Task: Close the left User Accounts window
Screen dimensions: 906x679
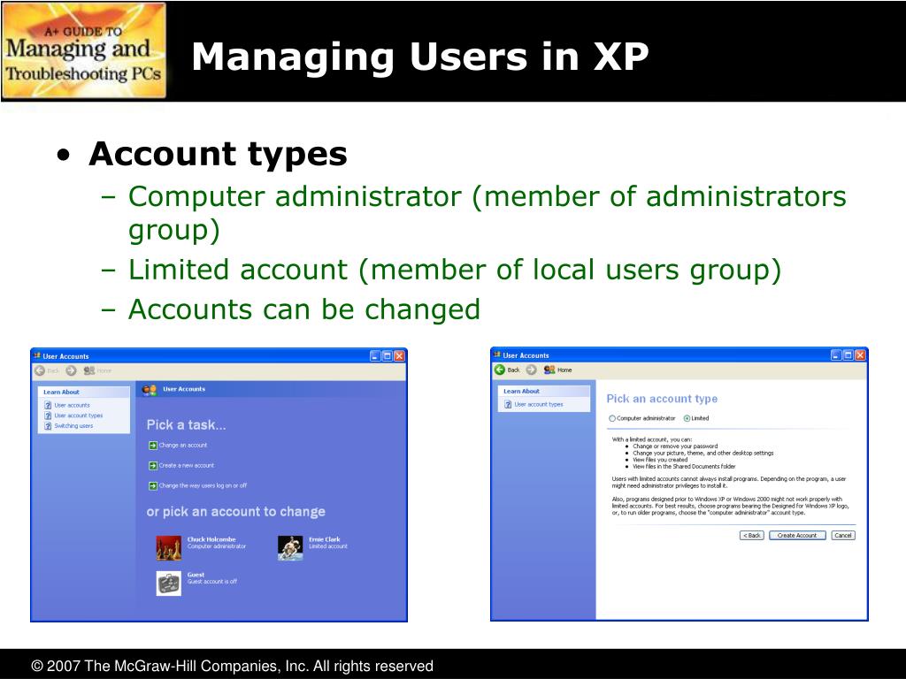Action: [x=399, y=356]
